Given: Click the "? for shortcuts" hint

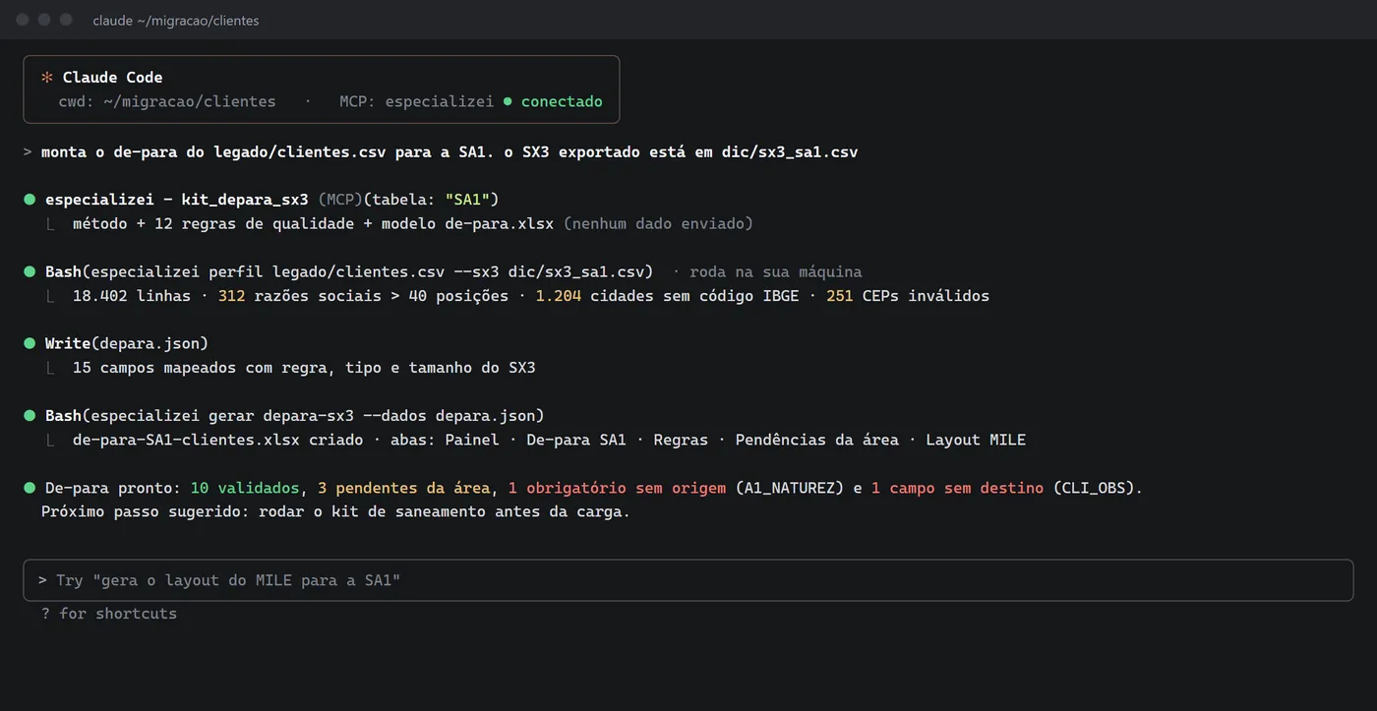Looking at the screenshot, I should tap(109, 614).
